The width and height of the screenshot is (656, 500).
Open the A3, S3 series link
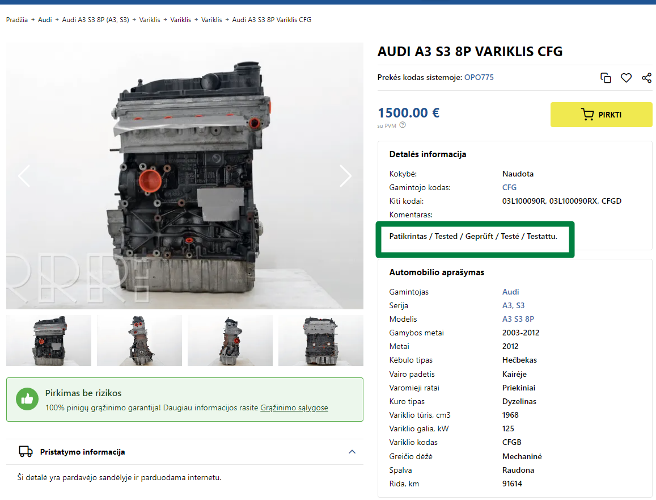click(x=513, y=305)
